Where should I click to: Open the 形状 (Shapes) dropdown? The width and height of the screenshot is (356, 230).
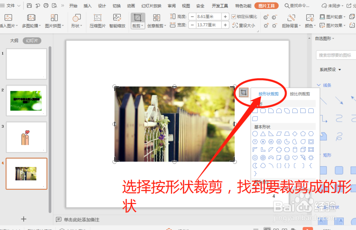pos(77,21)
